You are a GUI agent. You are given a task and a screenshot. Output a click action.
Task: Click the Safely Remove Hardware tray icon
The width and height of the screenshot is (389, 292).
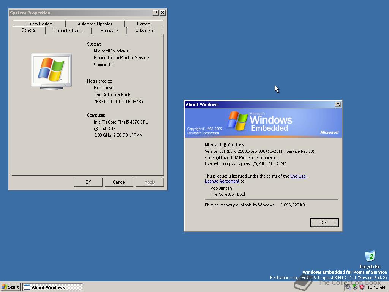tap(355, 287)
